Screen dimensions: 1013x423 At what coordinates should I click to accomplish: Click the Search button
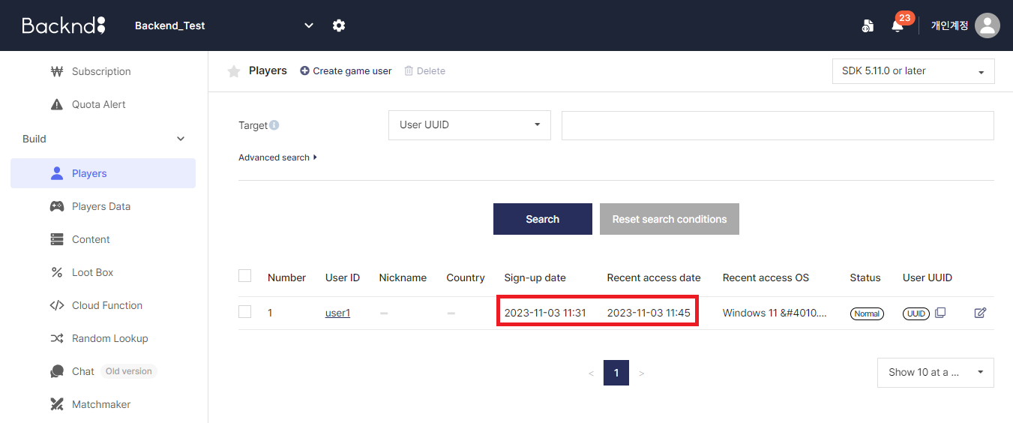(543, 219)
